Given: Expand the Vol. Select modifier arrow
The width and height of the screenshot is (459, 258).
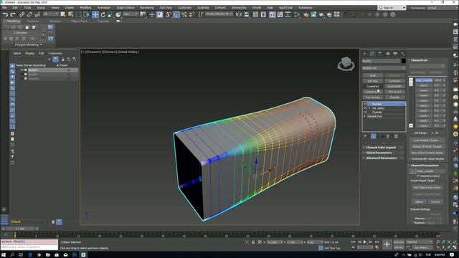Looking at the screenshot, I should [369, 108].
